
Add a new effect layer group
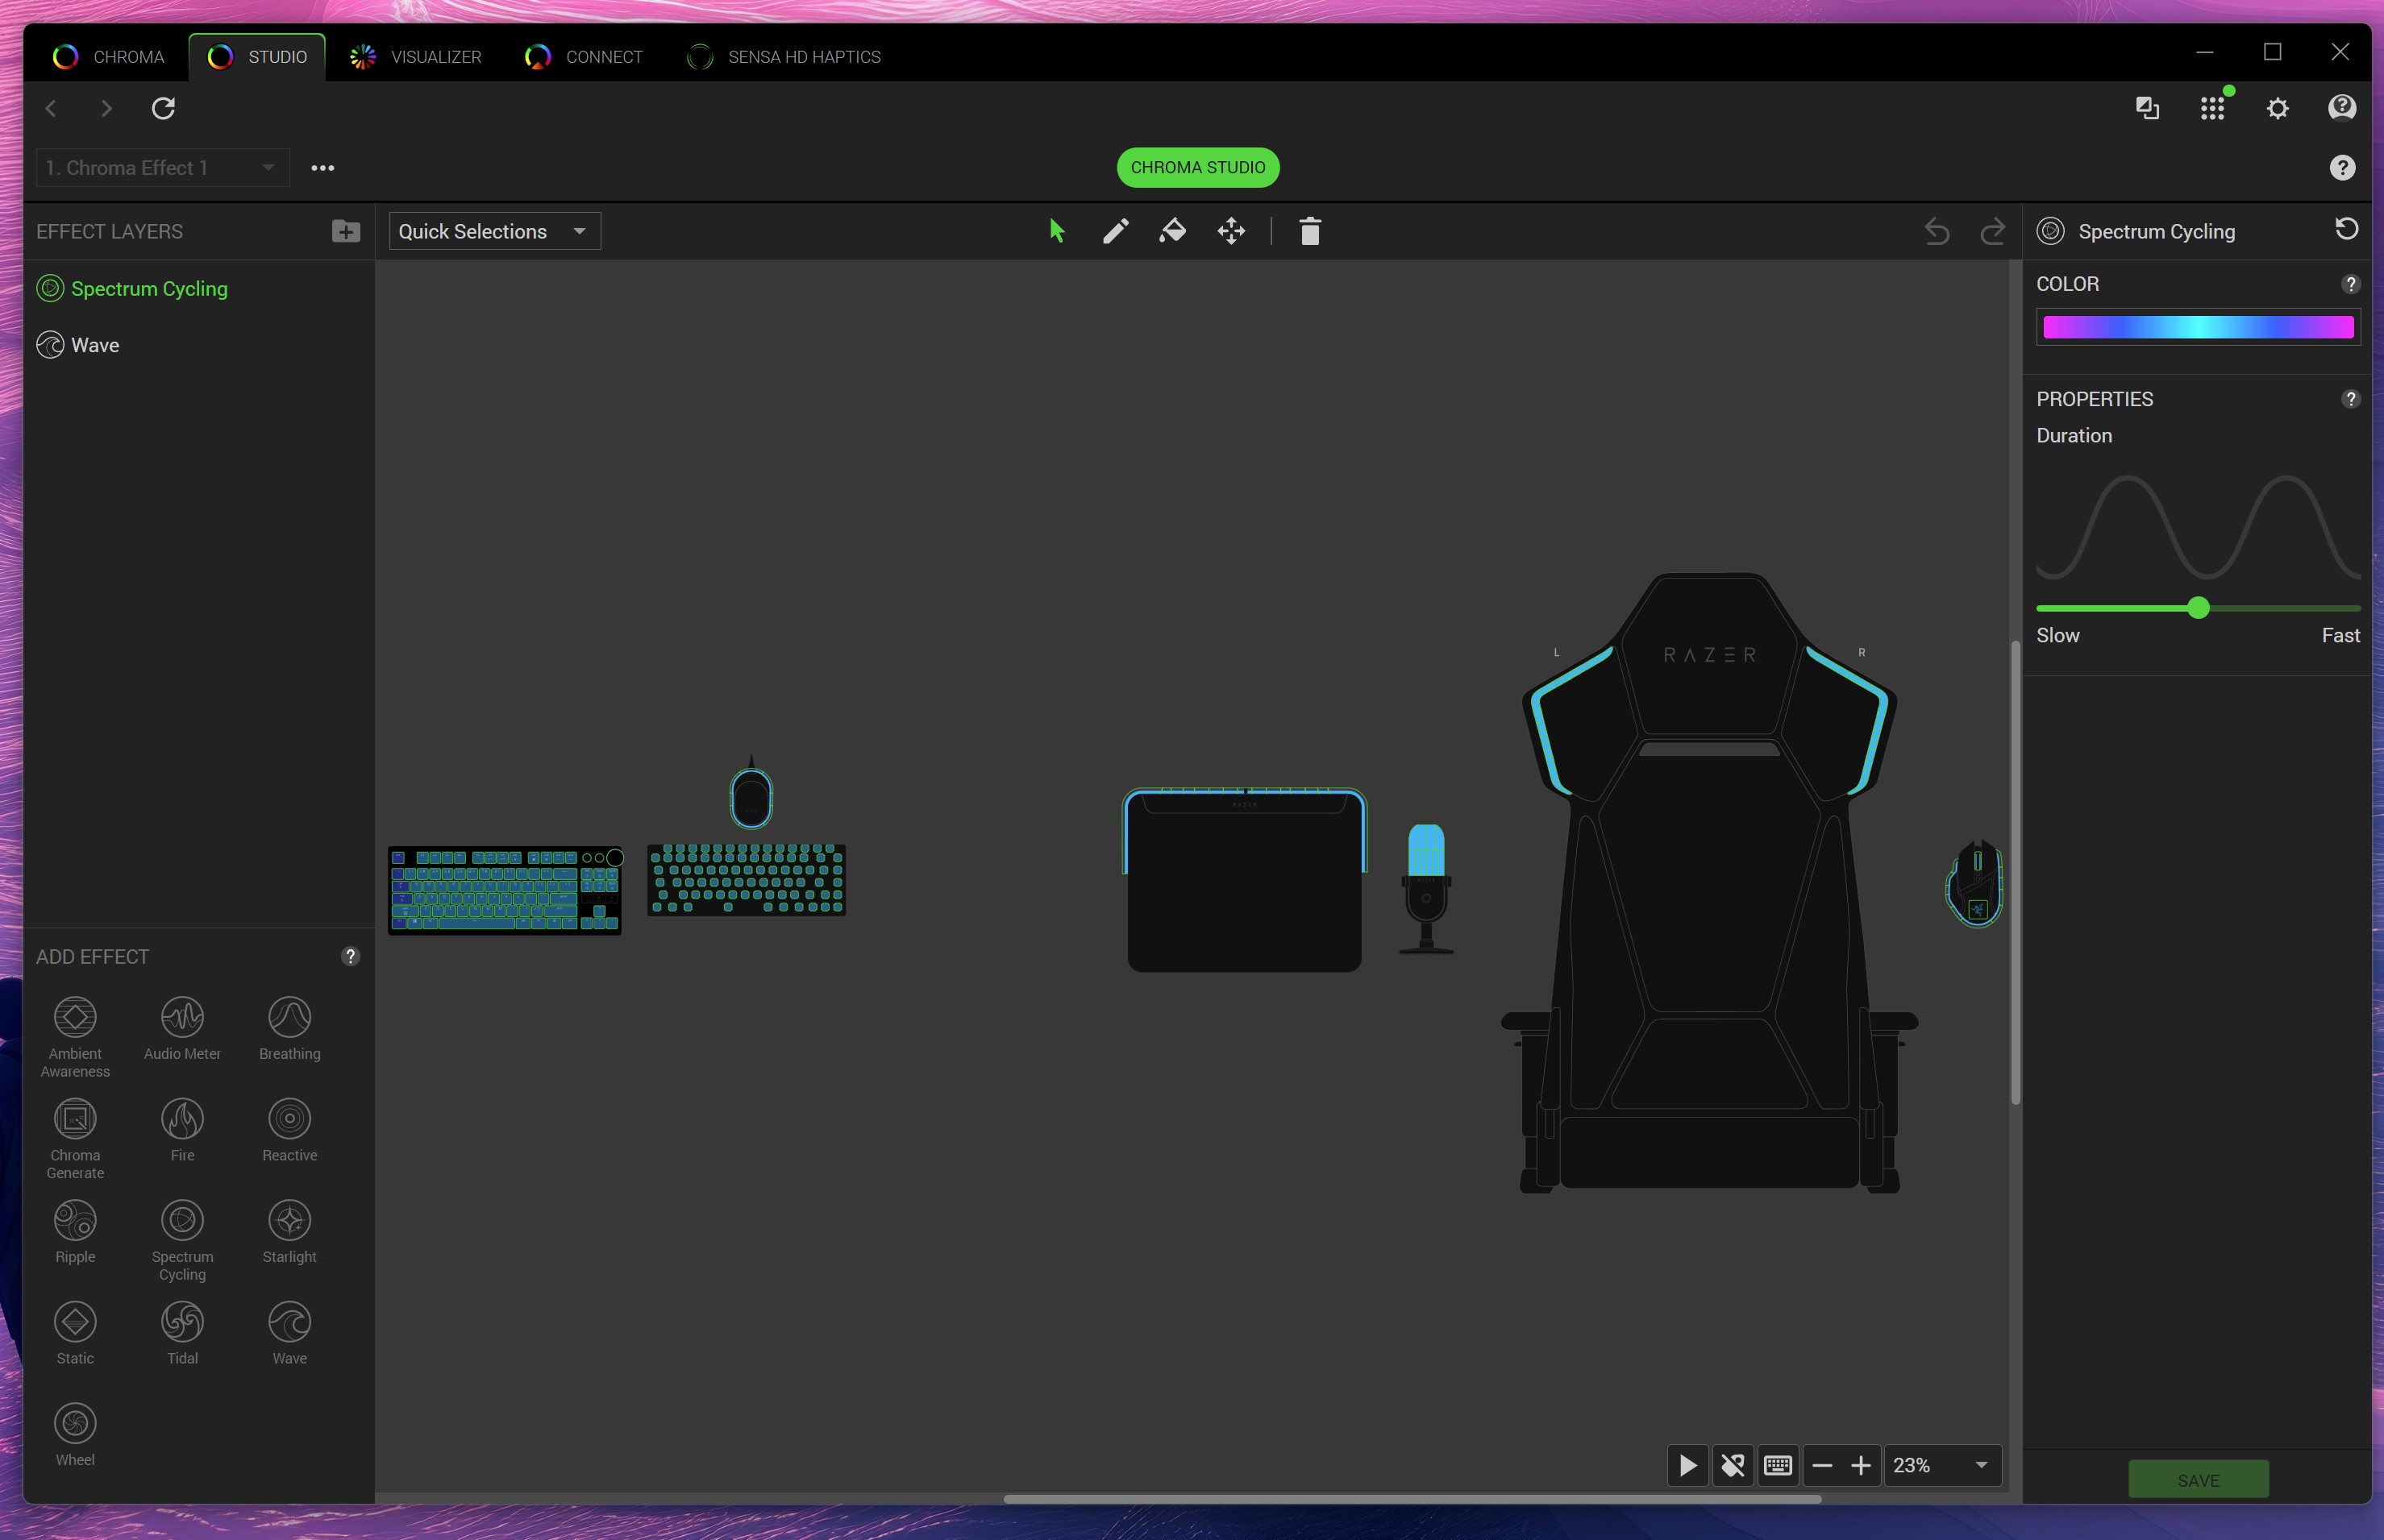tap(346, 231)
